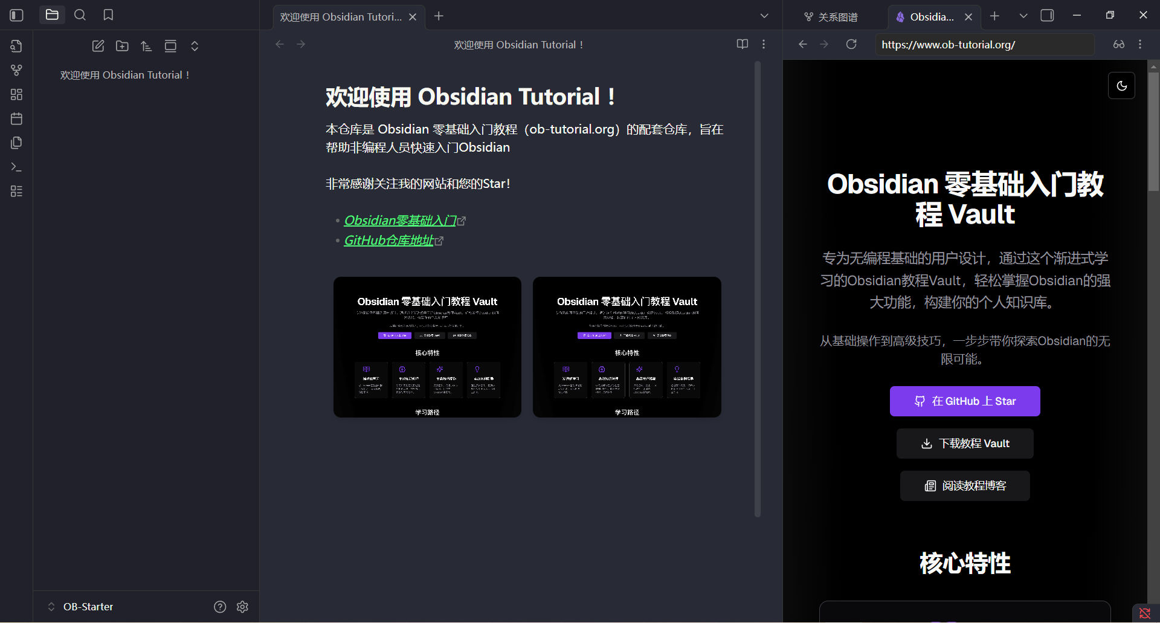Click the second embedded Vault preview image
The height and width of the screenshot is (623, 1160).
point(627,347)
